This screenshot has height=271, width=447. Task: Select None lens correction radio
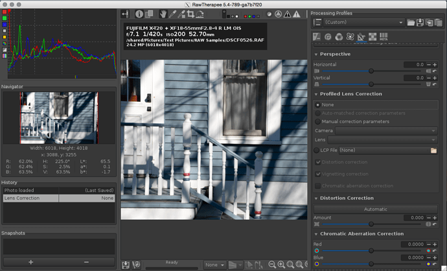317,104
